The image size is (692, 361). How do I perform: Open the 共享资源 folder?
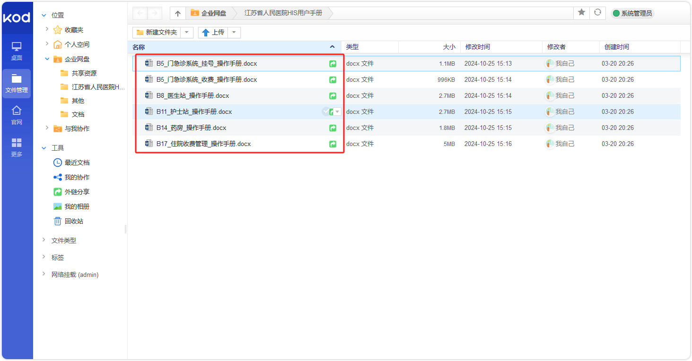(79, 73)
